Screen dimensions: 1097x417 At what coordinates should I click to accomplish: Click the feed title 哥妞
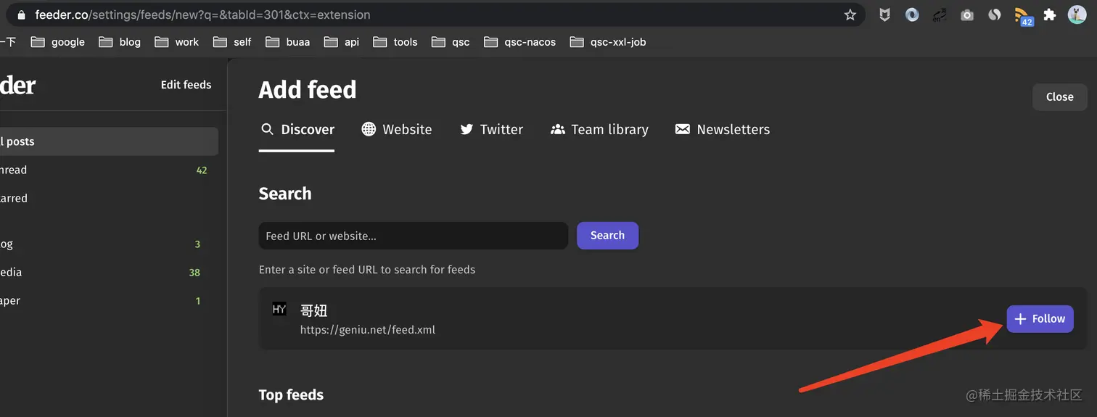coord(314,310)
